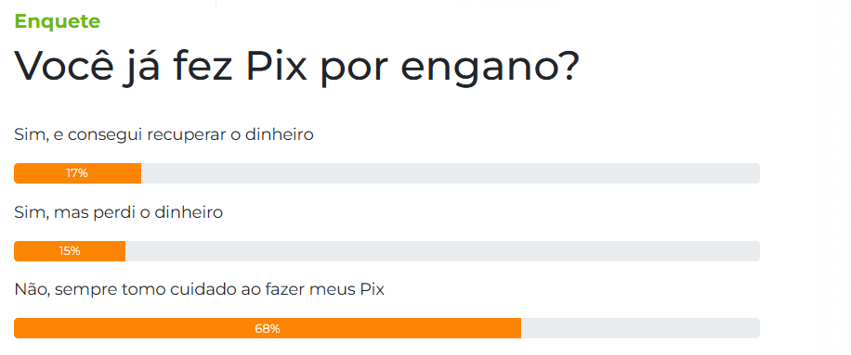Click the word 'engano?' in the heading

(491, 68)
